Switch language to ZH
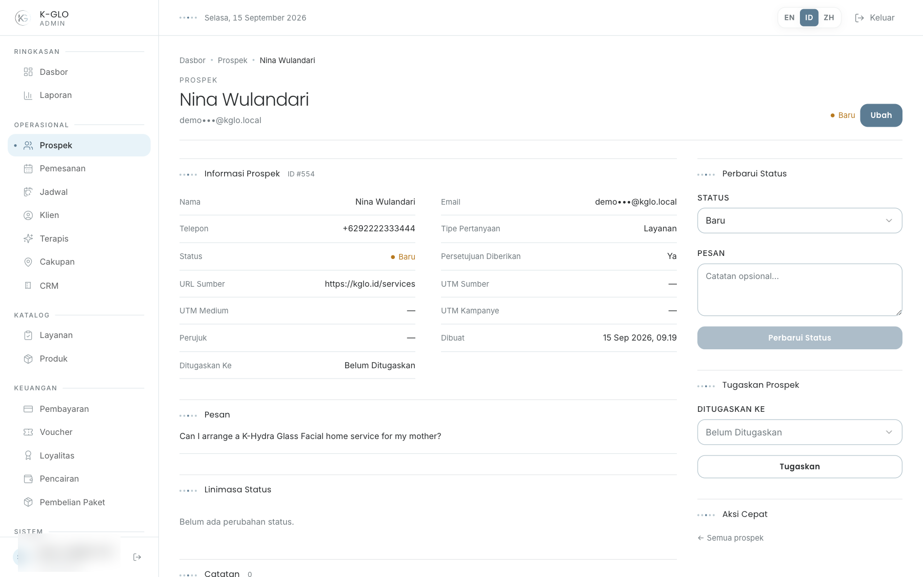The image size is (923, 577). point(829,17)
